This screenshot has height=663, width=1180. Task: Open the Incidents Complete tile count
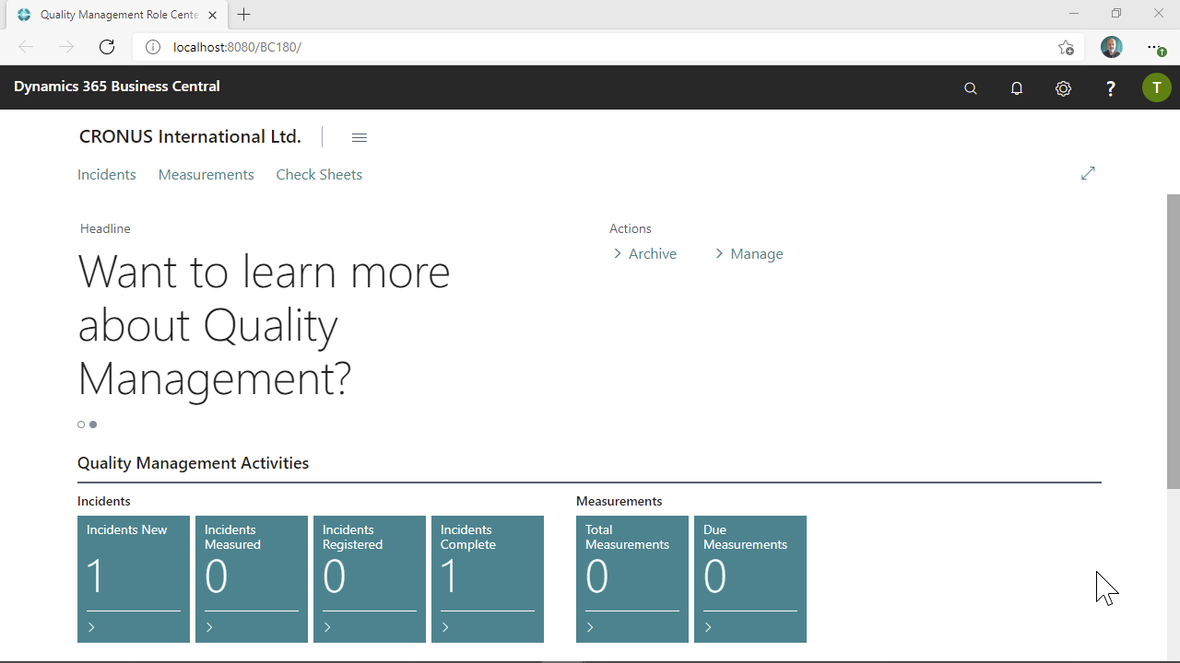[450, 577]
